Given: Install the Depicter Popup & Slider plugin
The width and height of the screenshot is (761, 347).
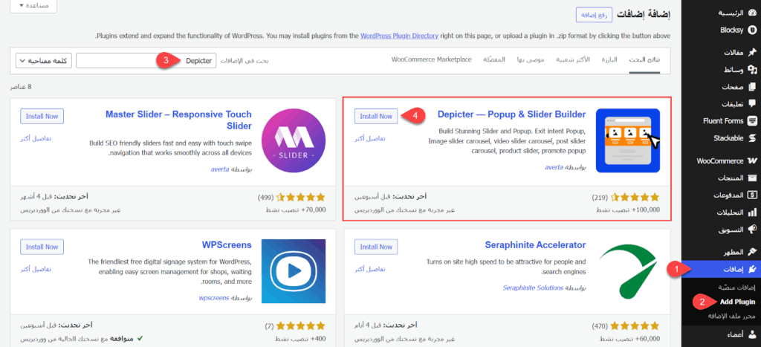Looking at the screenshot, I should [x=376, y=117].
